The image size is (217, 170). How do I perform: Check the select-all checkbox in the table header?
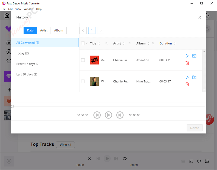pos(83,43)
